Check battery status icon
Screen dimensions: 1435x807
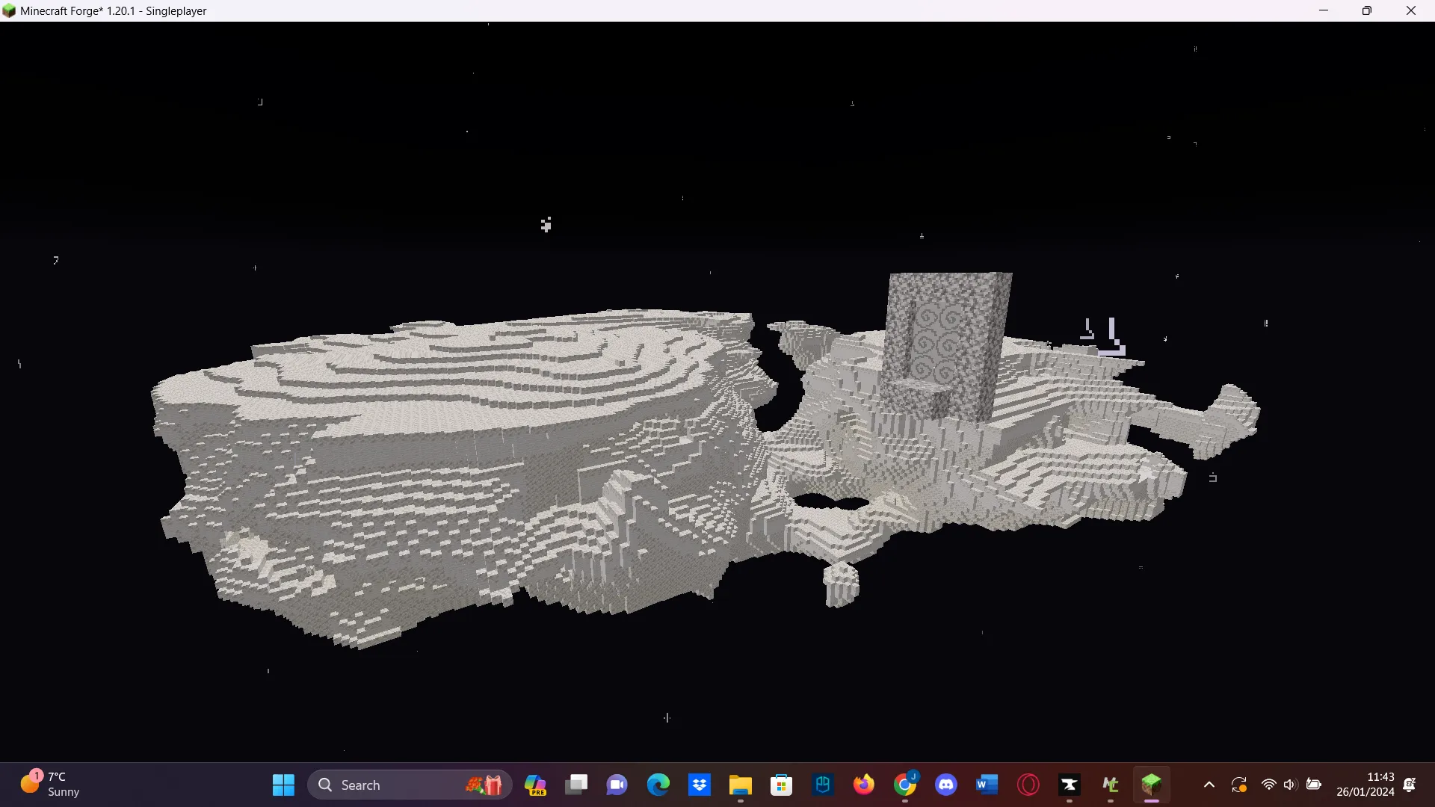(x=1313, y=785)
